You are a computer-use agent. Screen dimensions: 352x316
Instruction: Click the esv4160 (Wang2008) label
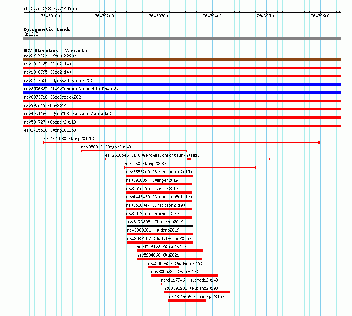145,164
